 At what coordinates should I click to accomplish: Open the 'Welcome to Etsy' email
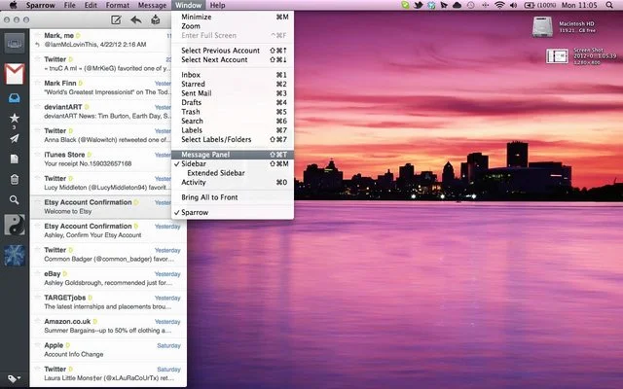101,206
